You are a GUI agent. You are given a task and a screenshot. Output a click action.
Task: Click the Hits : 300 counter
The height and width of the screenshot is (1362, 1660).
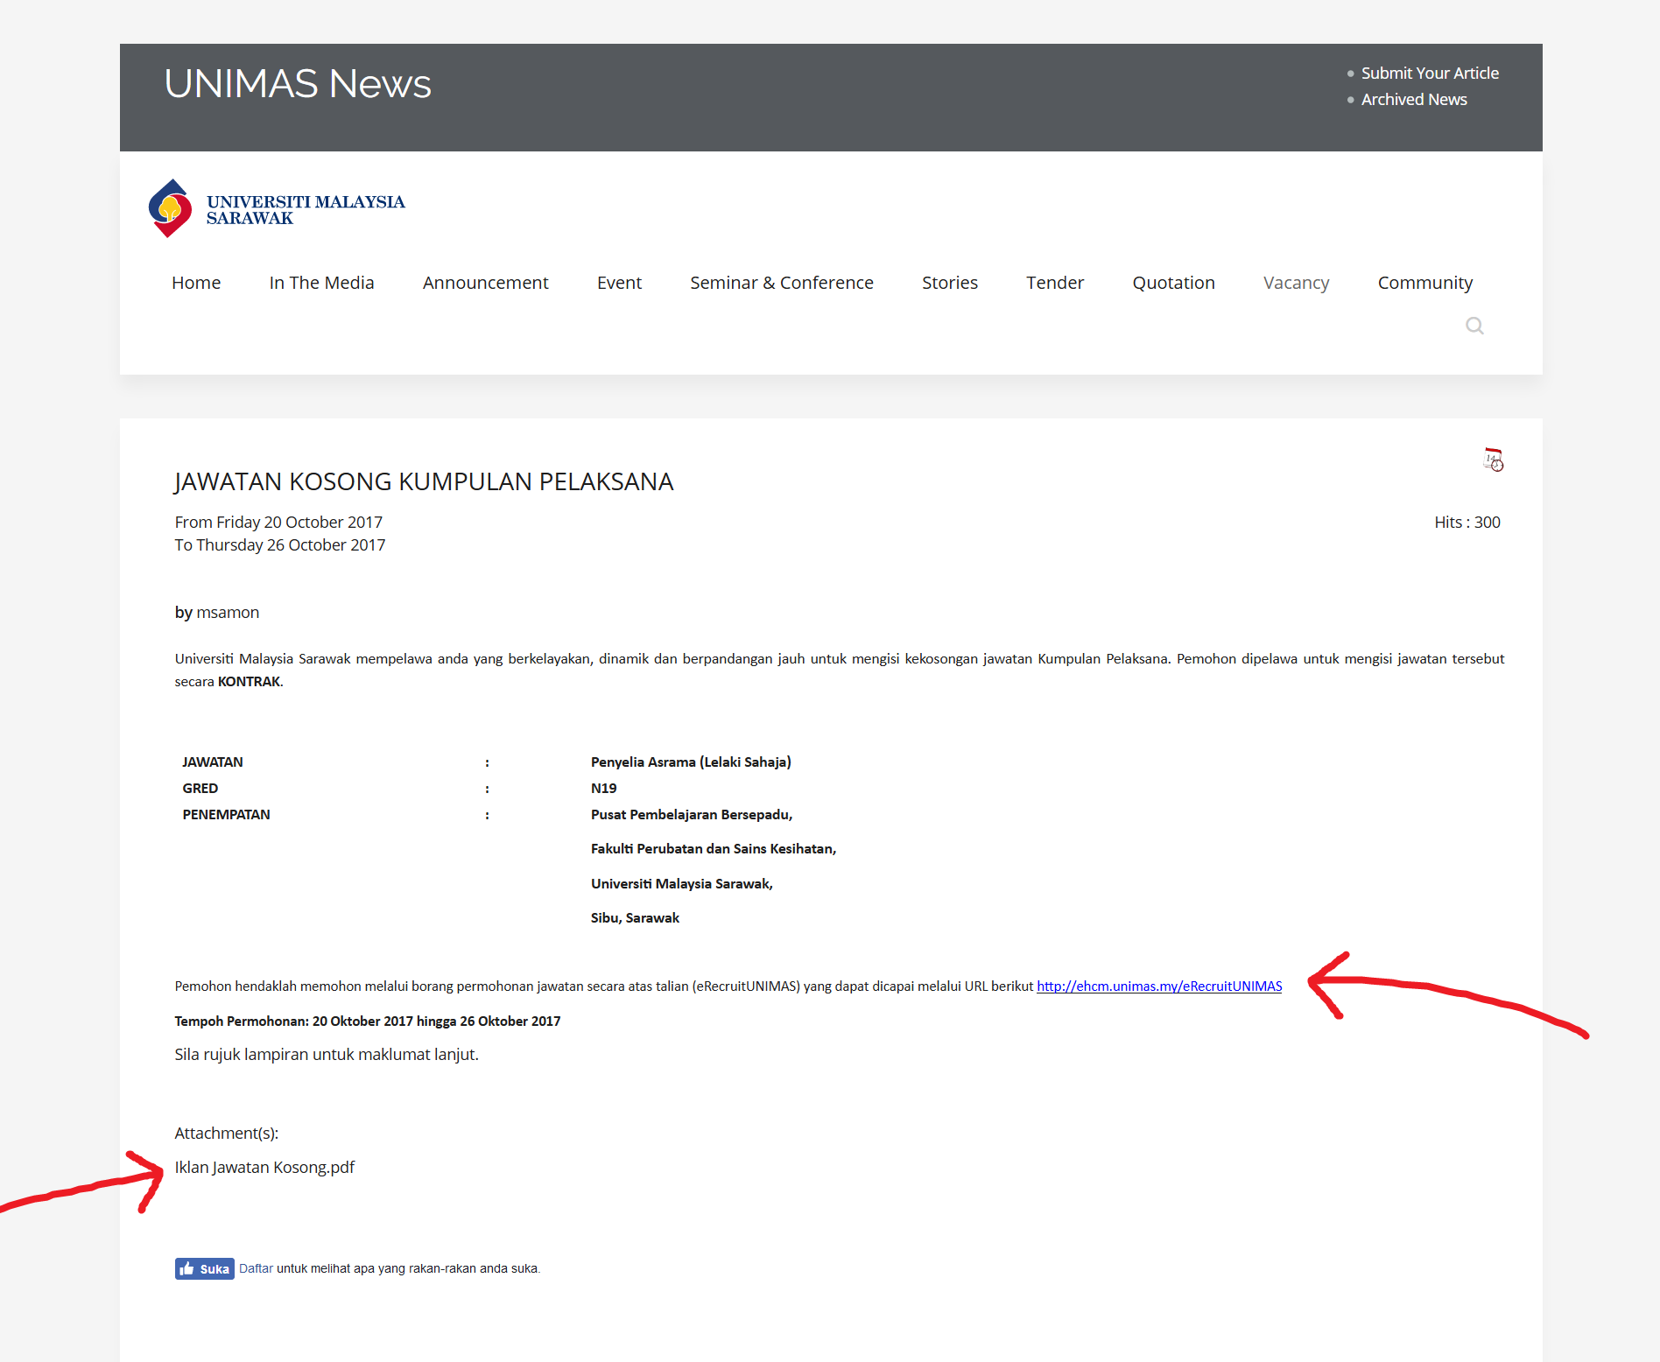coord(1467,523)
